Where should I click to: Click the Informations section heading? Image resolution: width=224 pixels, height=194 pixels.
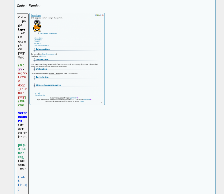coord(43,49)
